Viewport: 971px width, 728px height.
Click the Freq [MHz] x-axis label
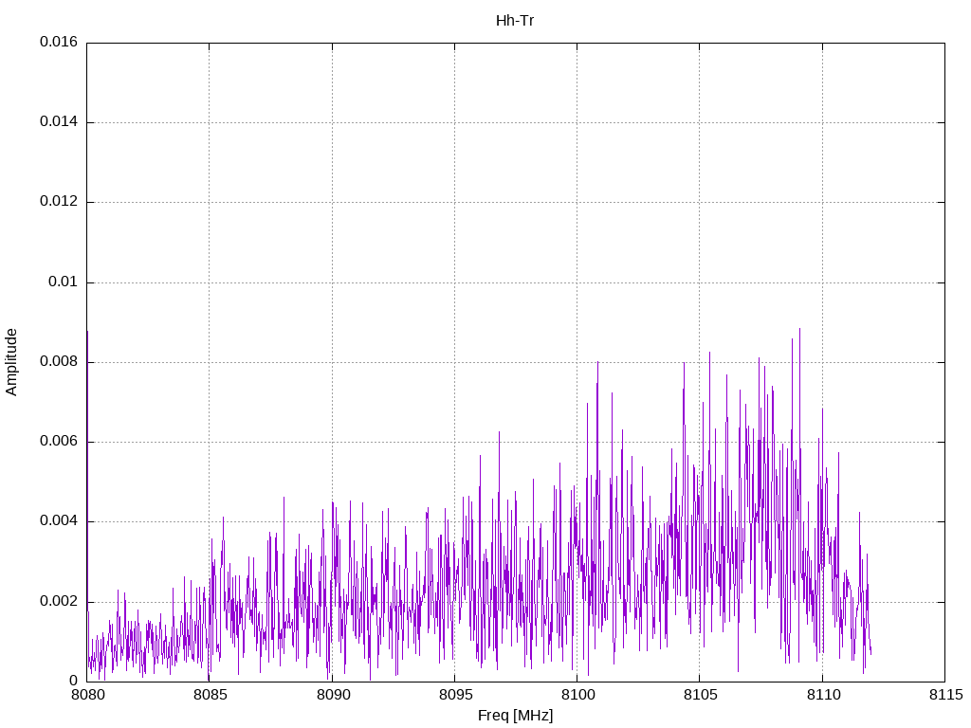tap(515, 716)
